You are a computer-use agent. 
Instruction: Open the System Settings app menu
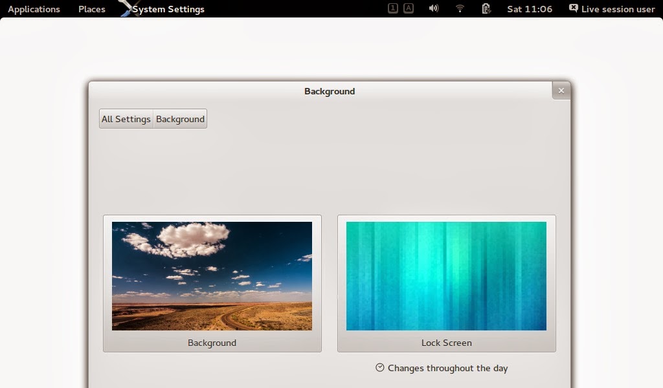(x=168, y=9)
